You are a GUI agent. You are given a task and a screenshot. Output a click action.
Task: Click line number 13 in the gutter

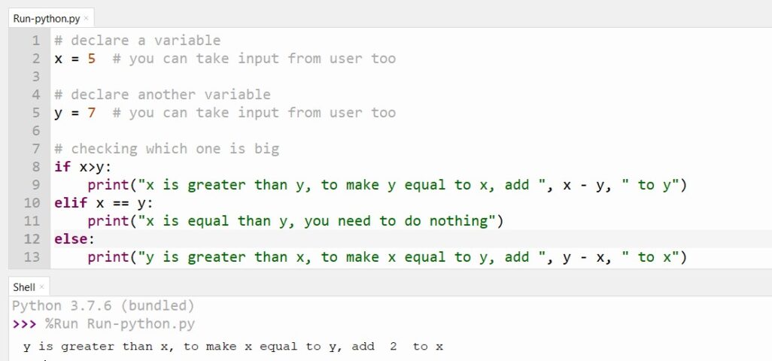click(31, 257)
